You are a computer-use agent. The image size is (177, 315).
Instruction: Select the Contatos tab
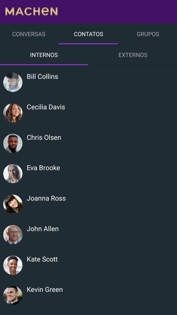(x=88, y=34)
